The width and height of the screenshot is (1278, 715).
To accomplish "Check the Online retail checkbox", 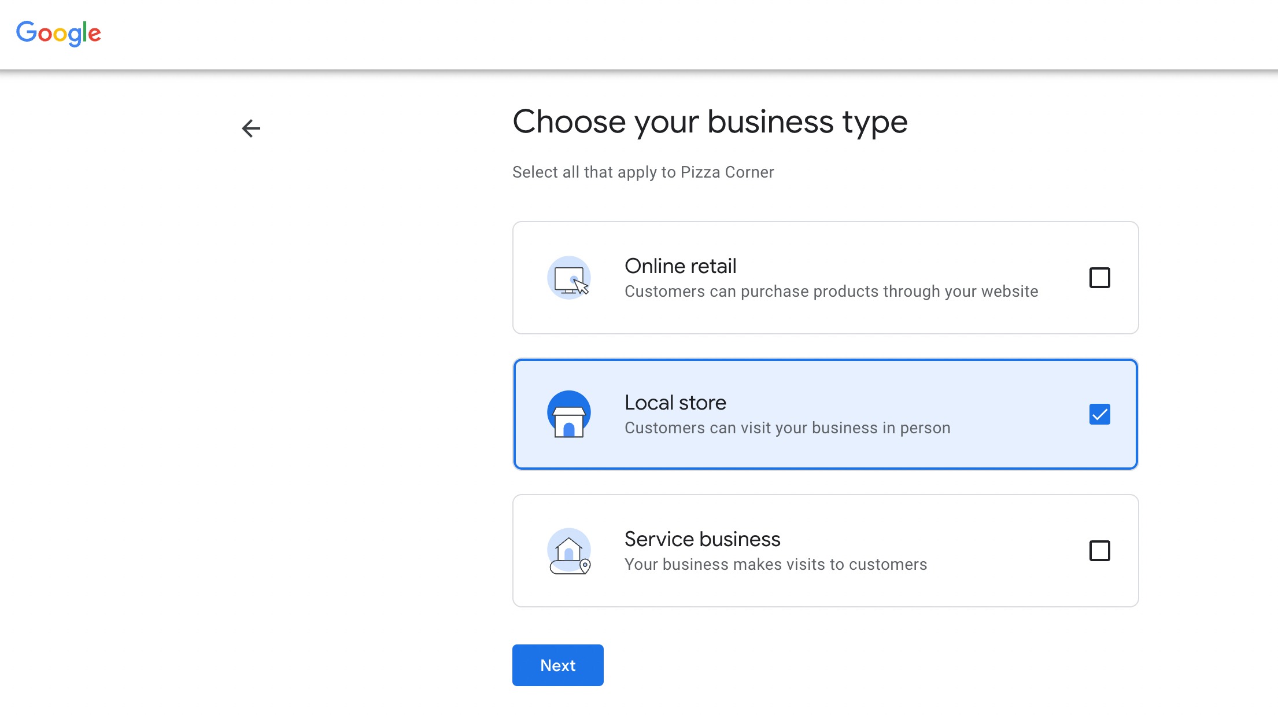I will pos(1099,278).
